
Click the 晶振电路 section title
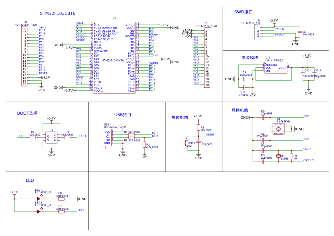(x=240, y=110)
